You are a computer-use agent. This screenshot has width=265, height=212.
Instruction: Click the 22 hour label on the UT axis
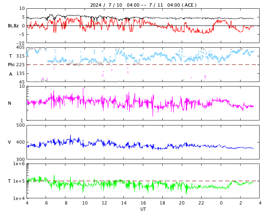click(201, 203)
